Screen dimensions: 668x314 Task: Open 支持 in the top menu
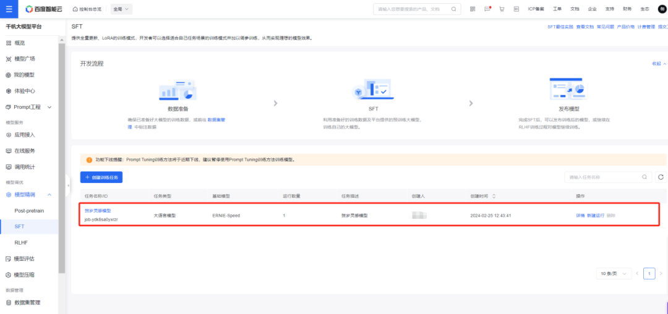point(610,9)
